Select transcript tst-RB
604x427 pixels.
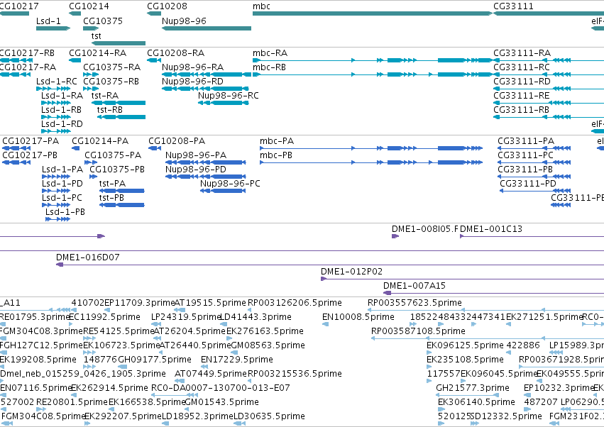point(121,117)
